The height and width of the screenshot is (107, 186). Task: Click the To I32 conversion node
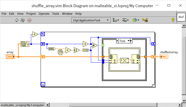(x=85, y=50)
